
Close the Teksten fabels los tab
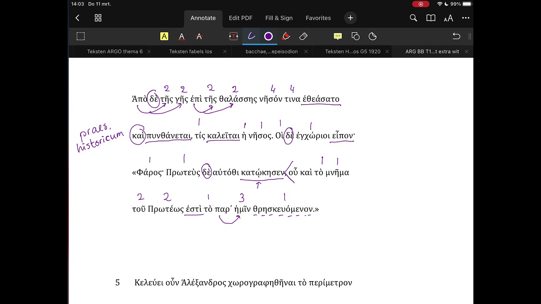[x=225, y=52]
